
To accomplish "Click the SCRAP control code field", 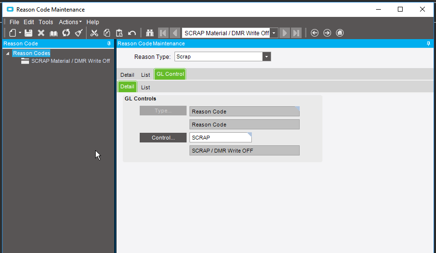I will 220,138.
